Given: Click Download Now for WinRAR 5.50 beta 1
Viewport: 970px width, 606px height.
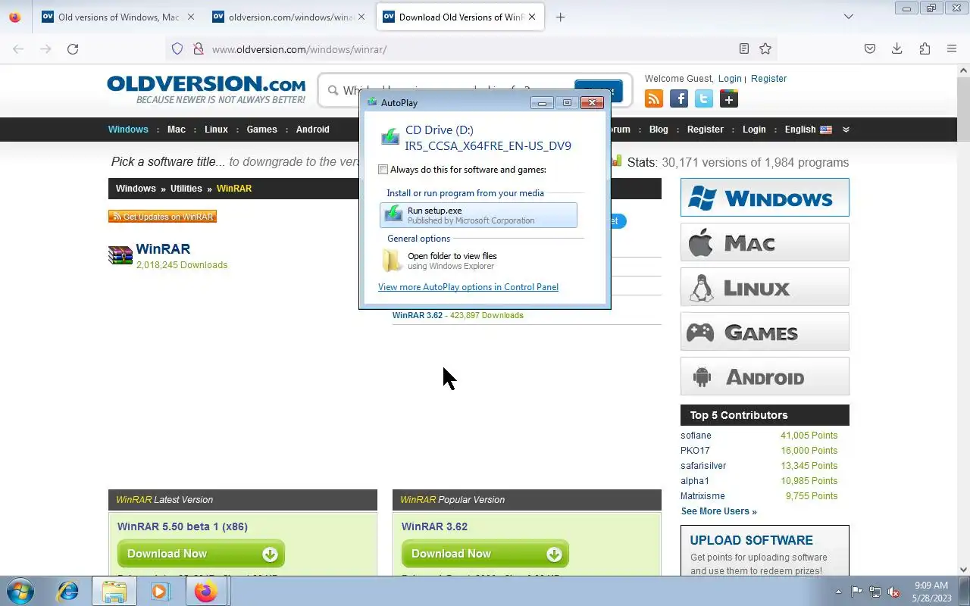Looking at the screenshot, I should click(x=201, y=554).
